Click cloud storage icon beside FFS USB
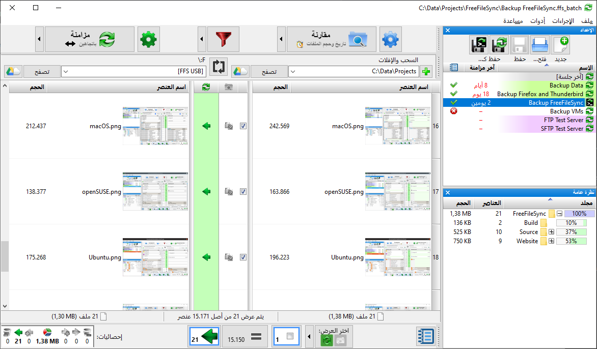This screenshot has height=349, width=597. click(x=13, y=71)
